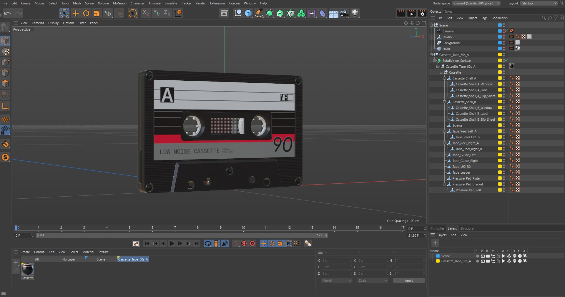Click the yellow layer color swatch of Screws
565x297 pixels.
500,125
